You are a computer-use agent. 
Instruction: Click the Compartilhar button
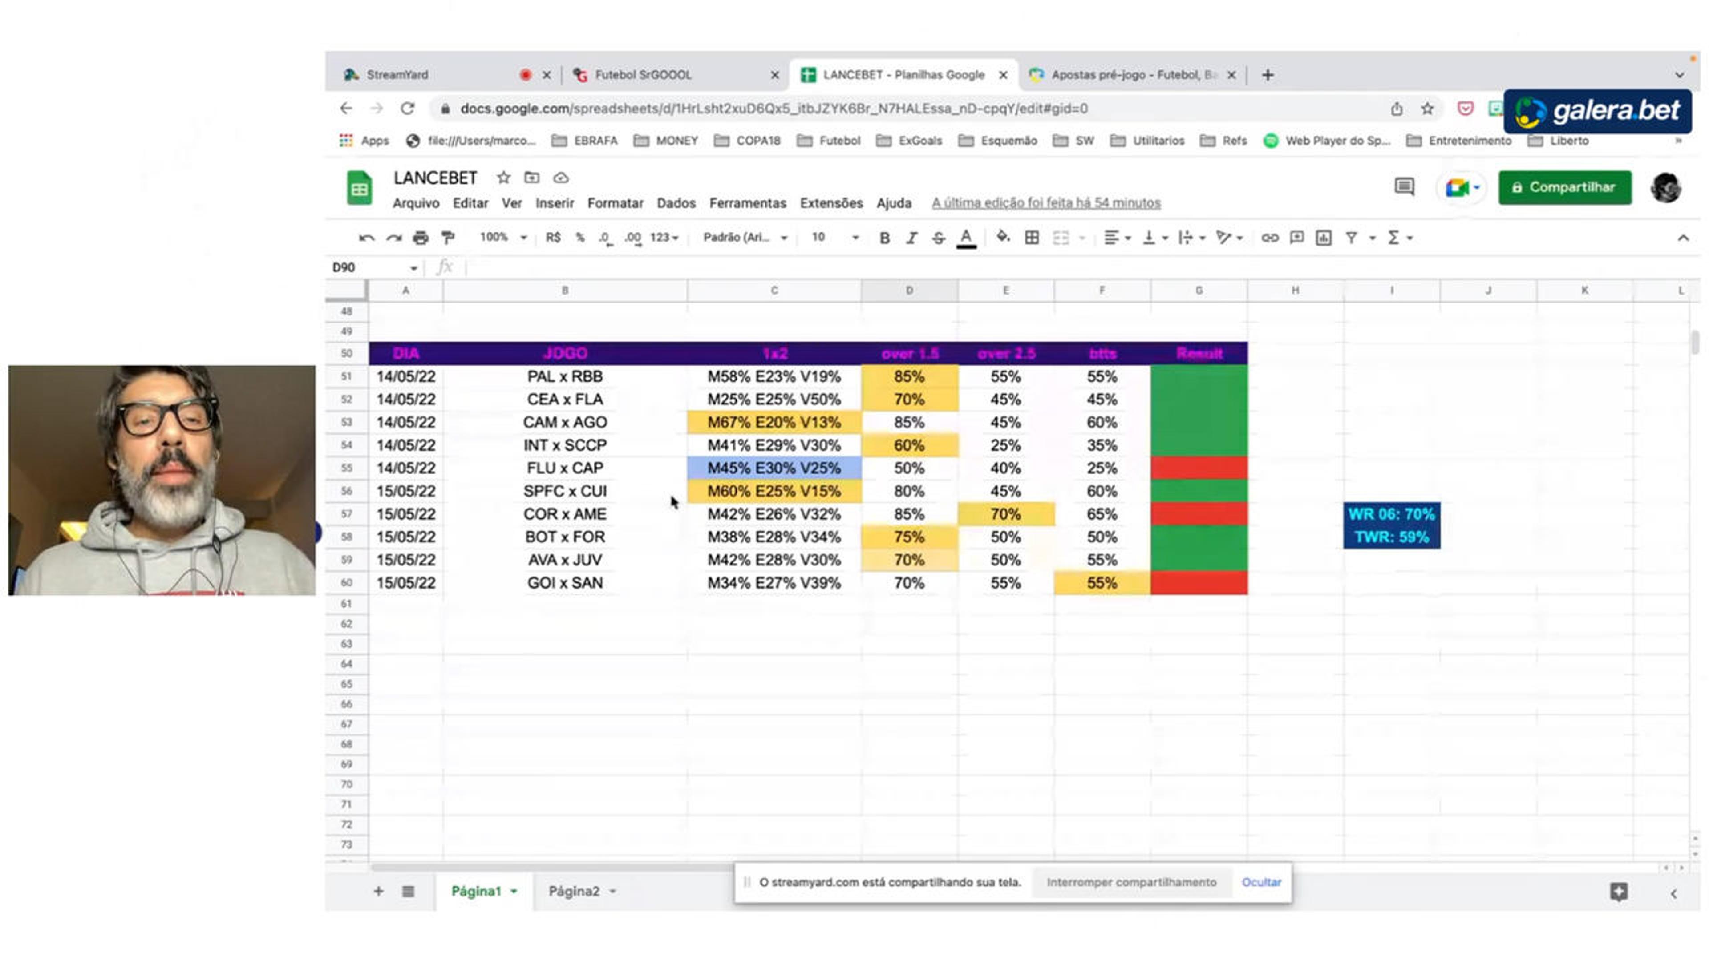[1564, 187]
